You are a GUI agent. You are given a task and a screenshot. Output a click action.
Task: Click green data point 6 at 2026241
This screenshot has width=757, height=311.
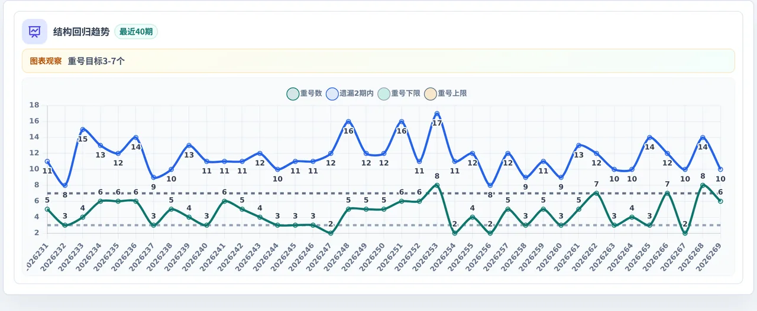click(224, 201)
